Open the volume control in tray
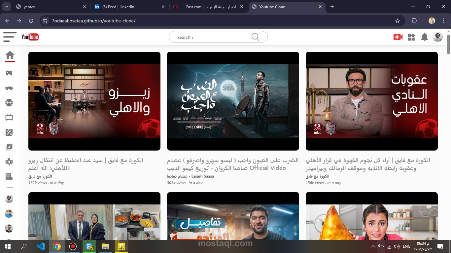Image resolution: width=451 pixels, height=253 pixels. (397, 246)
